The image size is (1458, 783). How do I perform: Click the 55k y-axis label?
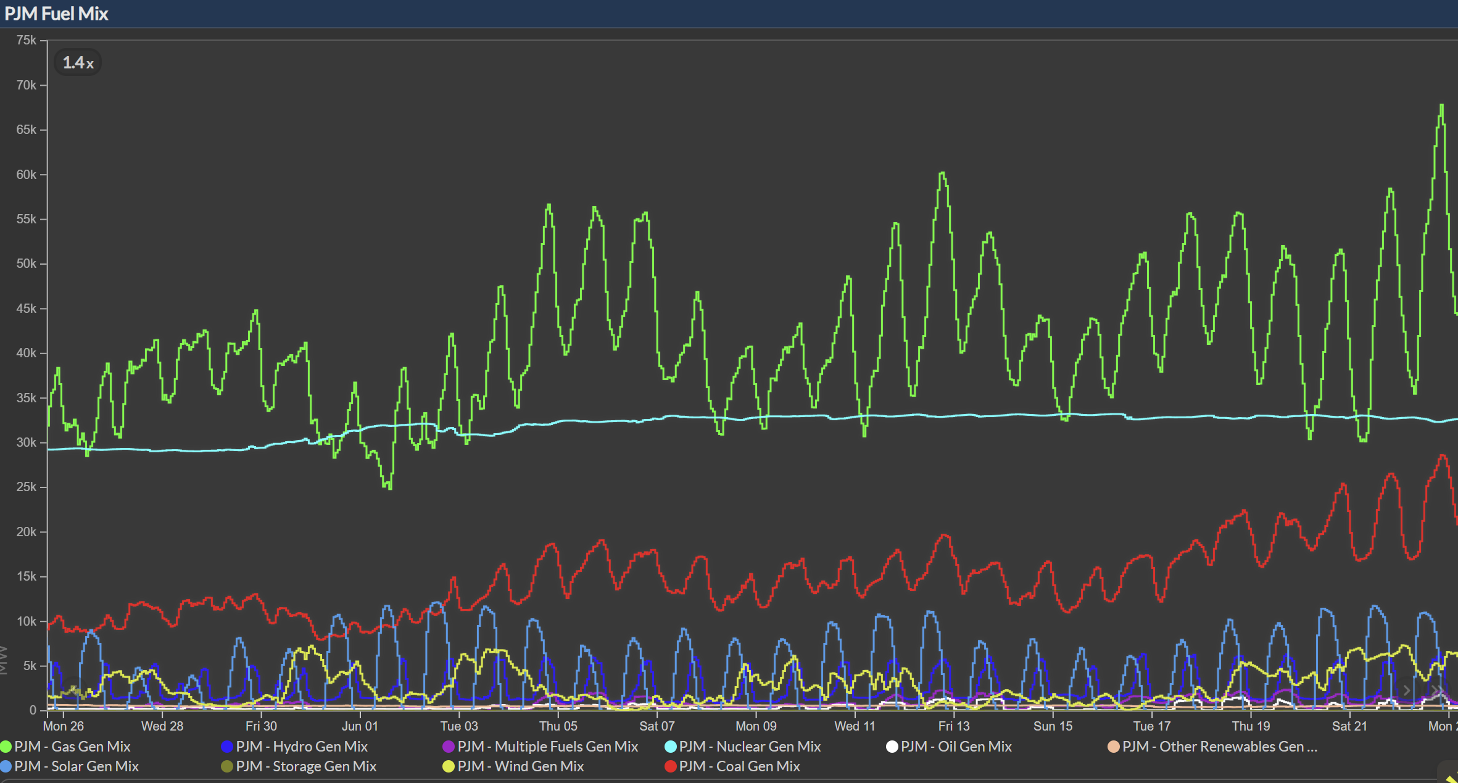(27, 219)
